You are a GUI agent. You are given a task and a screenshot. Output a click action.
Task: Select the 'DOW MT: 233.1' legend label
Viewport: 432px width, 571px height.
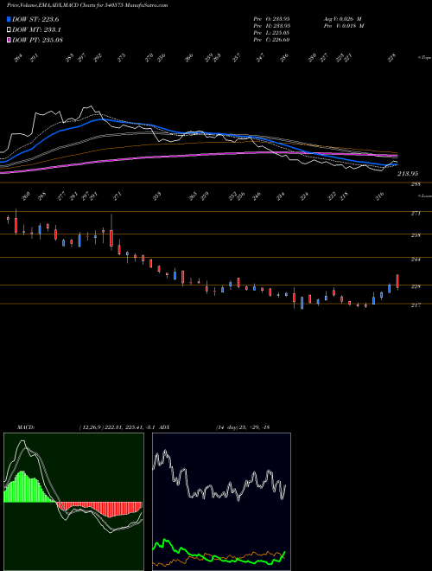(x=36, y=30)
